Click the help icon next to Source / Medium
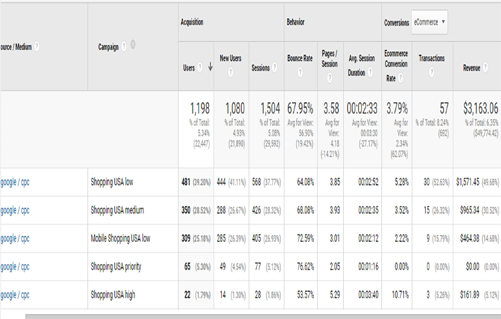Image resolution: width=501 pixels, height=319 pixels. (37, 46)
